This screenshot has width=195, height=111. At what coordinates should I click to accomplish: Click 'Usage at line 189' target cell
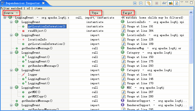tap(140, 44)
